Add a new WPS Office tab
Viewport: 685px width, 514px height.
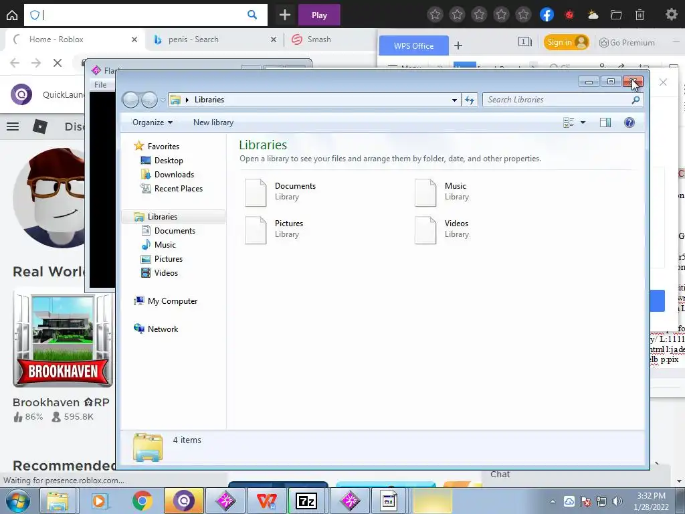458,46
